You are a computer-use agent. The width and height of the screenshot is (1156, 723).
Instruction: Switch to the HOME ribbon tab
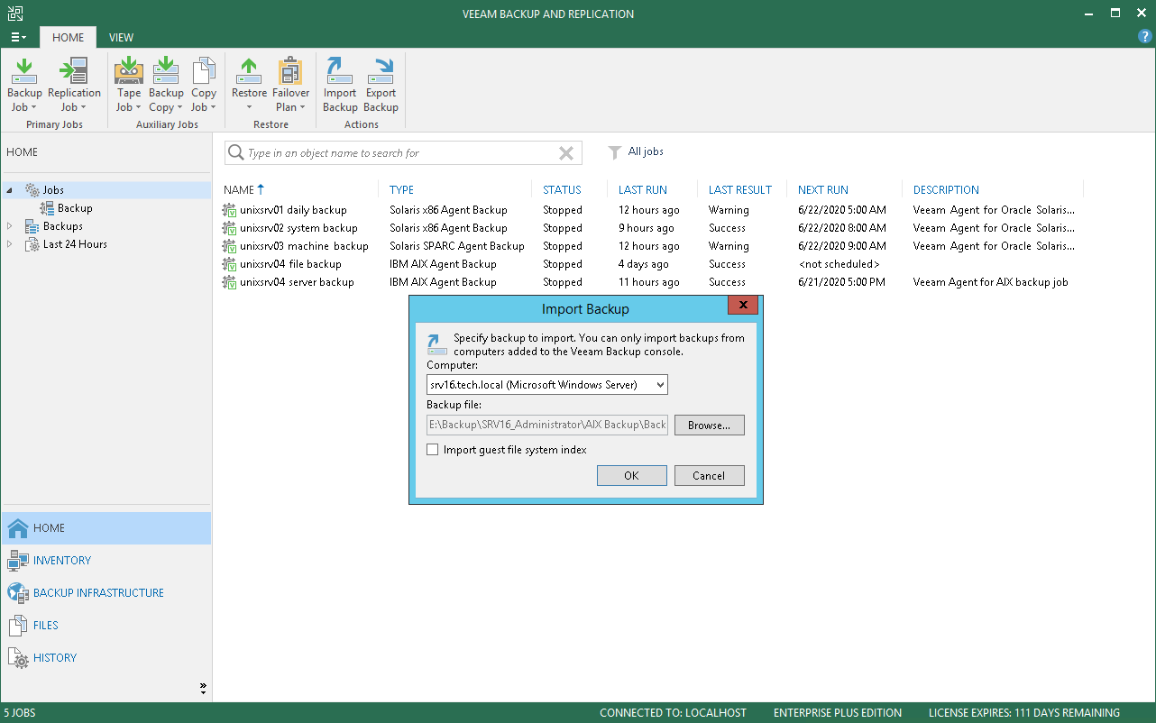(68, 37)
